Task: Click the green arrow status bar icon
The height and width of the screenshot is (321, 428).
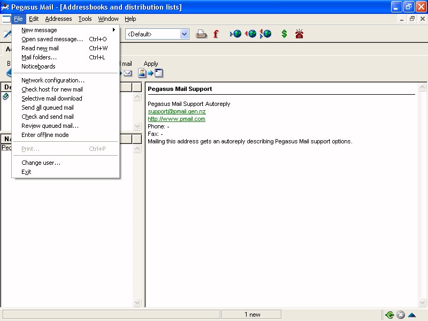Action: (x=389, y=315)
